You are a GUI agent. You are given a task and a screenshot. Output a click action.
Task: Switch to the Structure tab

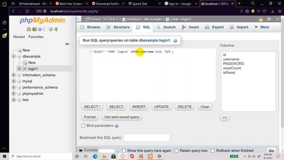click(x=118, y=27)
